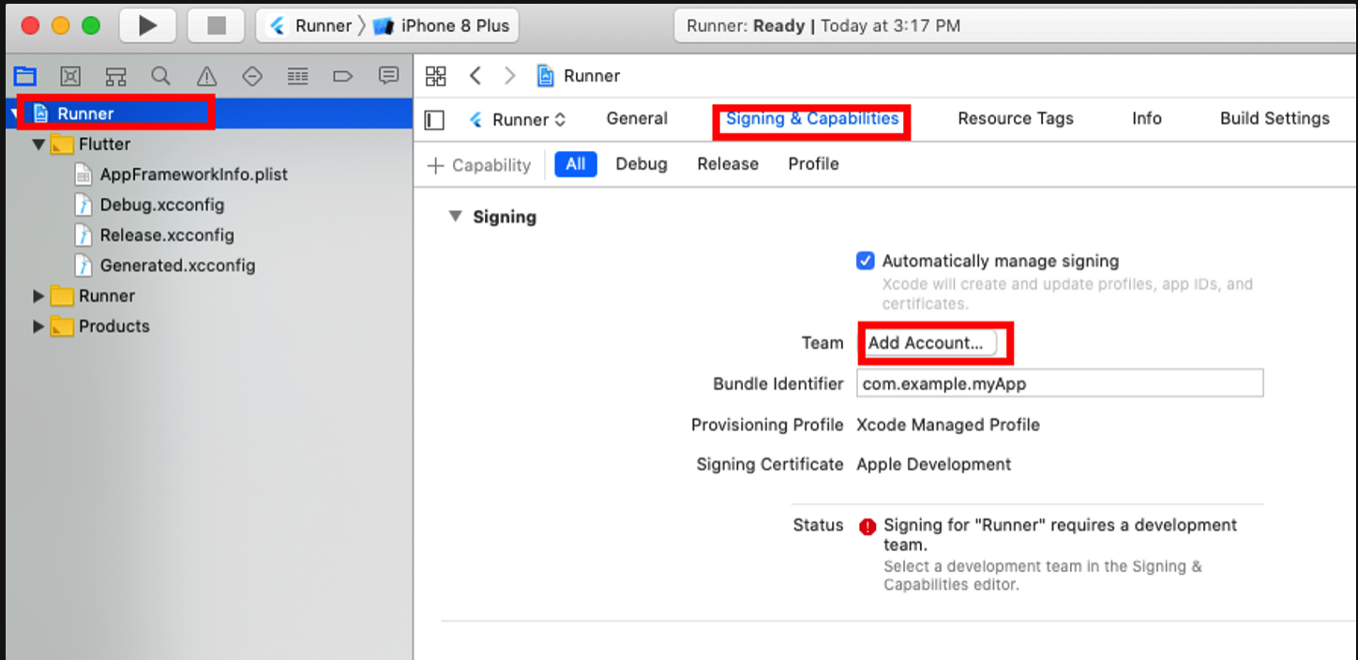The width and height of the screenshot is (1358, 660).
Task: Select the Debug configuration filter
Action: pyautogui.click(x=641, y=164)
